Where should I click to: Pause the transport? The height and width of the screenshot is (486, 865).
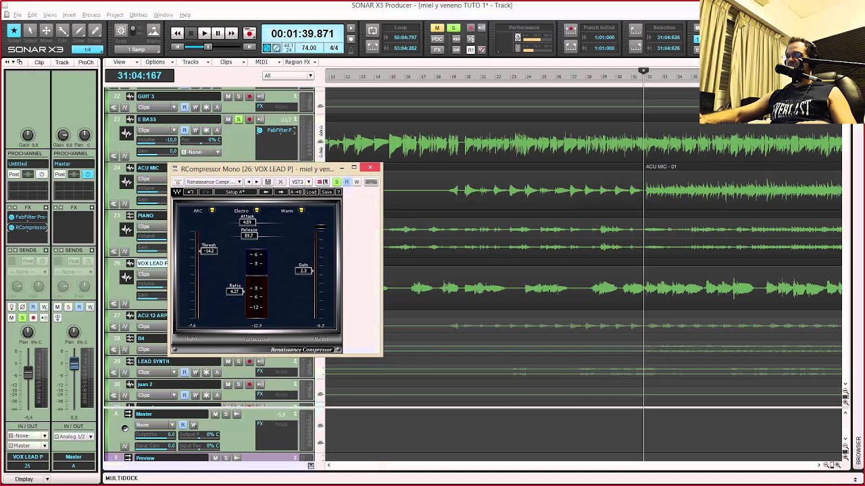pos(218,33)
